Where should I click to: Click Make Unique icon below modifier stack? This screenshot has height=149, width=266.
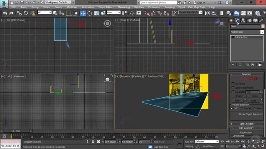point(248,65)
